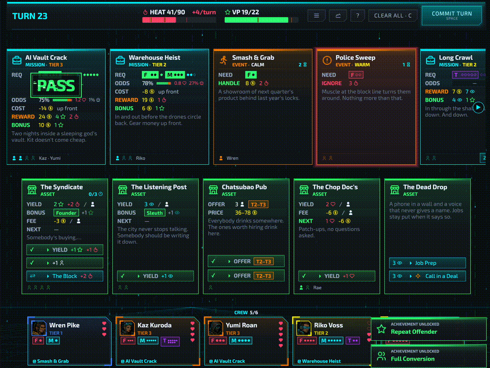Click the star icon on Repeat Offender achievement

pyautogui.click(x=381, y=329)
